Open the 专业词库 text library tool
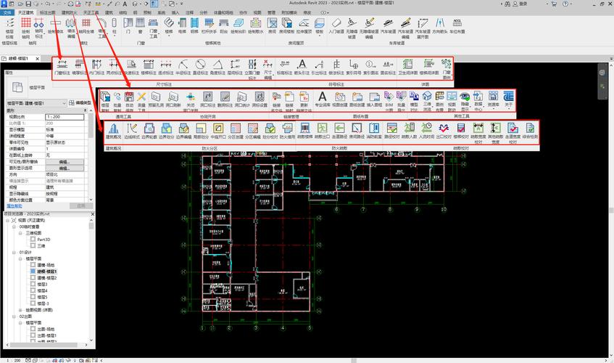 tap(322, 98)
